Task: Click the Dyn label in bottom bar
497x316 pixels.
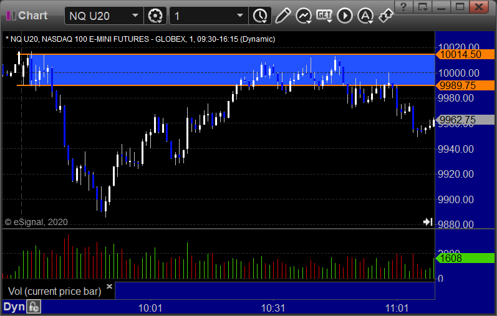Action: coord(14,307)
